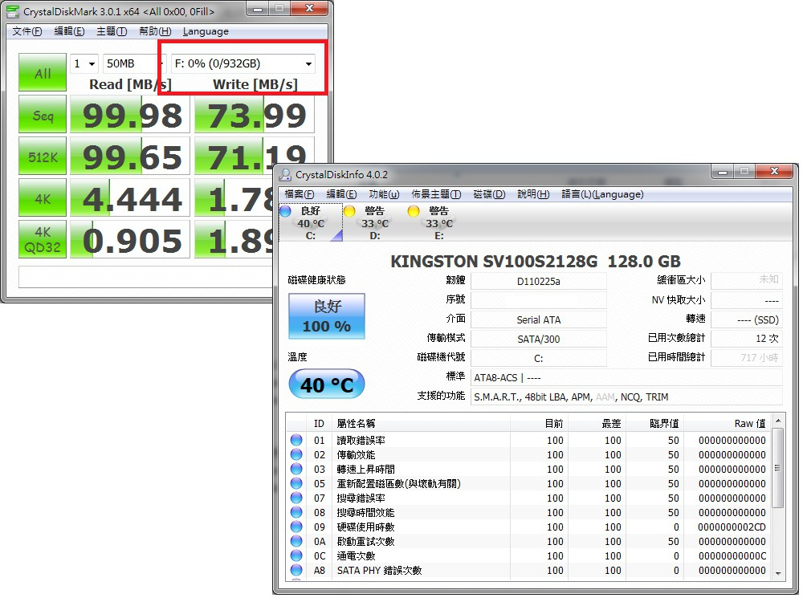This screenshot has height=602, width=803.
Task: Click the blue status icon of attribute A8
Action: coord(296,570)
